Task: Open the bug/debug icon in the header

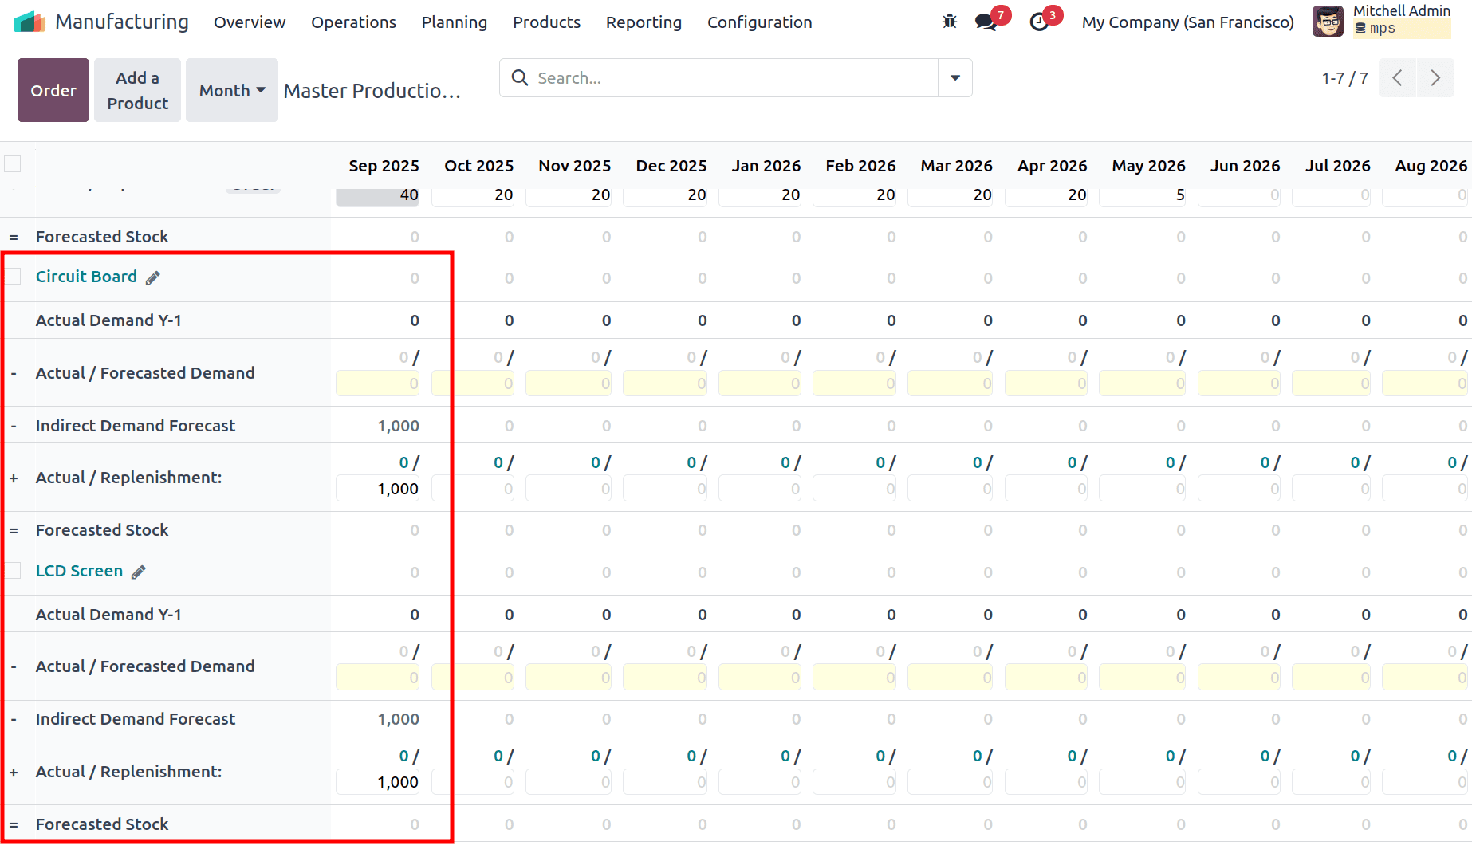Action: click(949, 22)
